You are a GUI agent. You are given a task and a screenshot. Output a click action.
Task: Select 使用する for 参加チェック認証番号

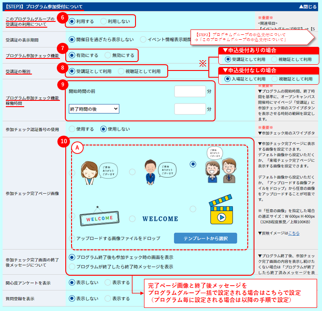(72, 129)
